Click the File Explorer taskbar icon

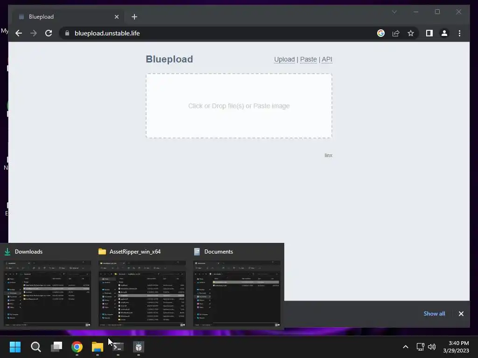[98, 347]
